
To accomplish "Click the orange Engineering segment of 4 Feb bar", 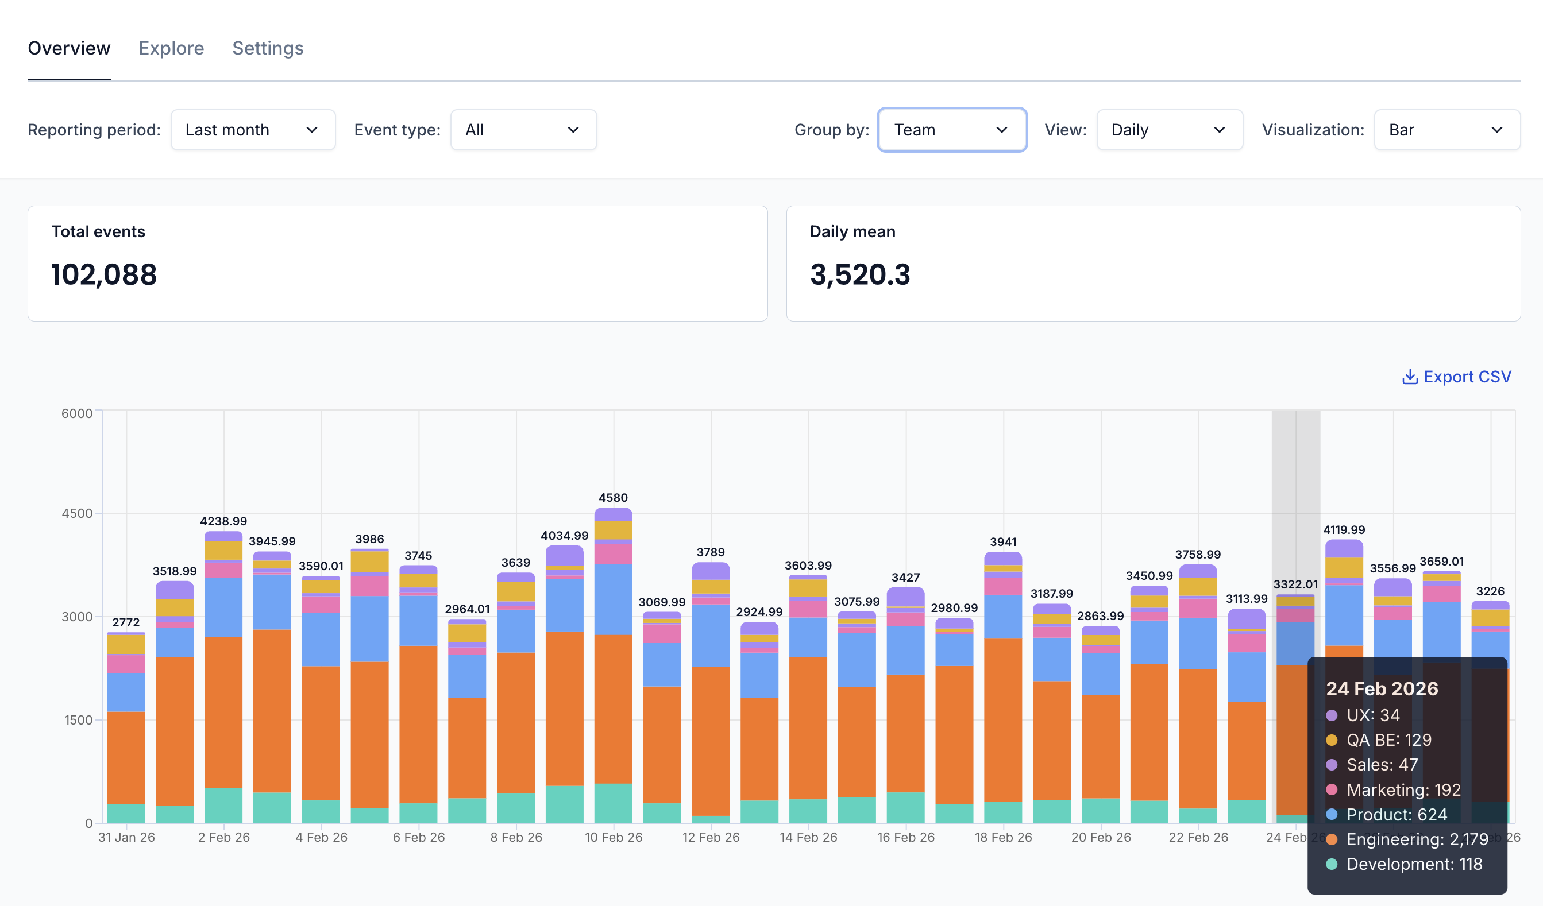I will pyautogui.click(x=321, y=733).
